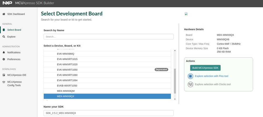Select MEK-MIMX8QM board

coord(107,91)
